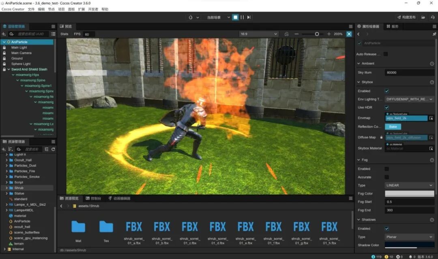Add a new asset with plus icon
The width and height of the screenshot is (438, 259).
(x=4, y=149)
